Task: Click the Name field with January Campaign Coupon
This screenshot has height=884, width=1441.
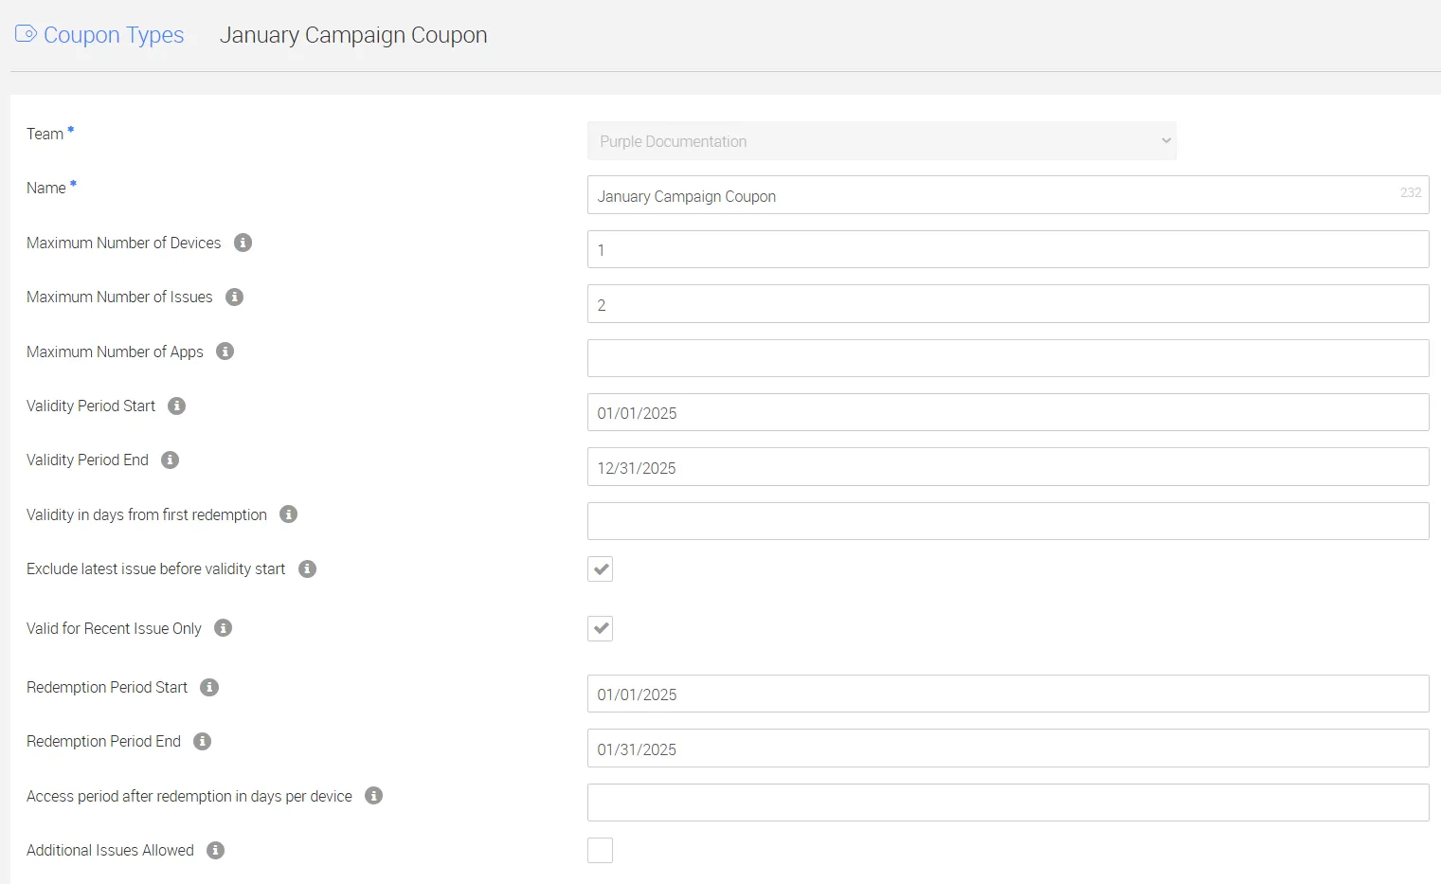Action: click(1008, 195)
